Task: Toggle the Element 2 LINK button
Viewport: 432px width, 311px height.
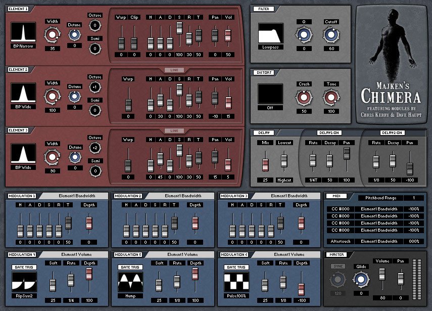Action: pyautogui.click(x=174, y=70)
